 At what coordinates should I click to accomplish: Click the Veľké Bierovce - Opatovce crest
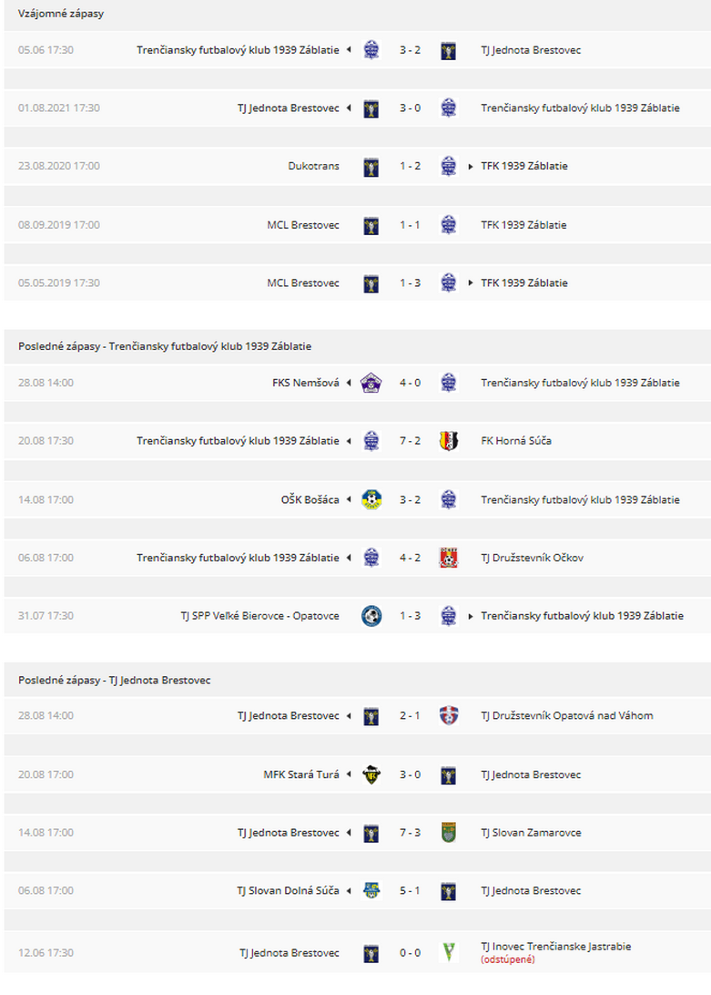(371, 616)
